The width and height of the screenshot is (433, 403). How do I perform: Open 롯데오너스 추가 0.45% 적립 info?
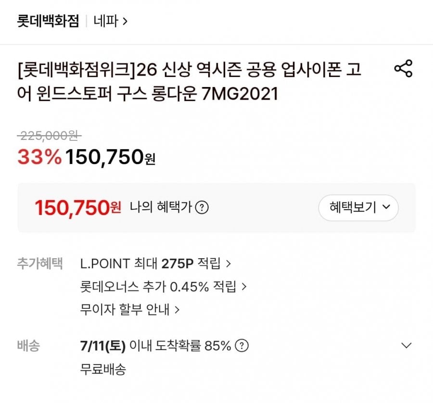coord(158,287)
